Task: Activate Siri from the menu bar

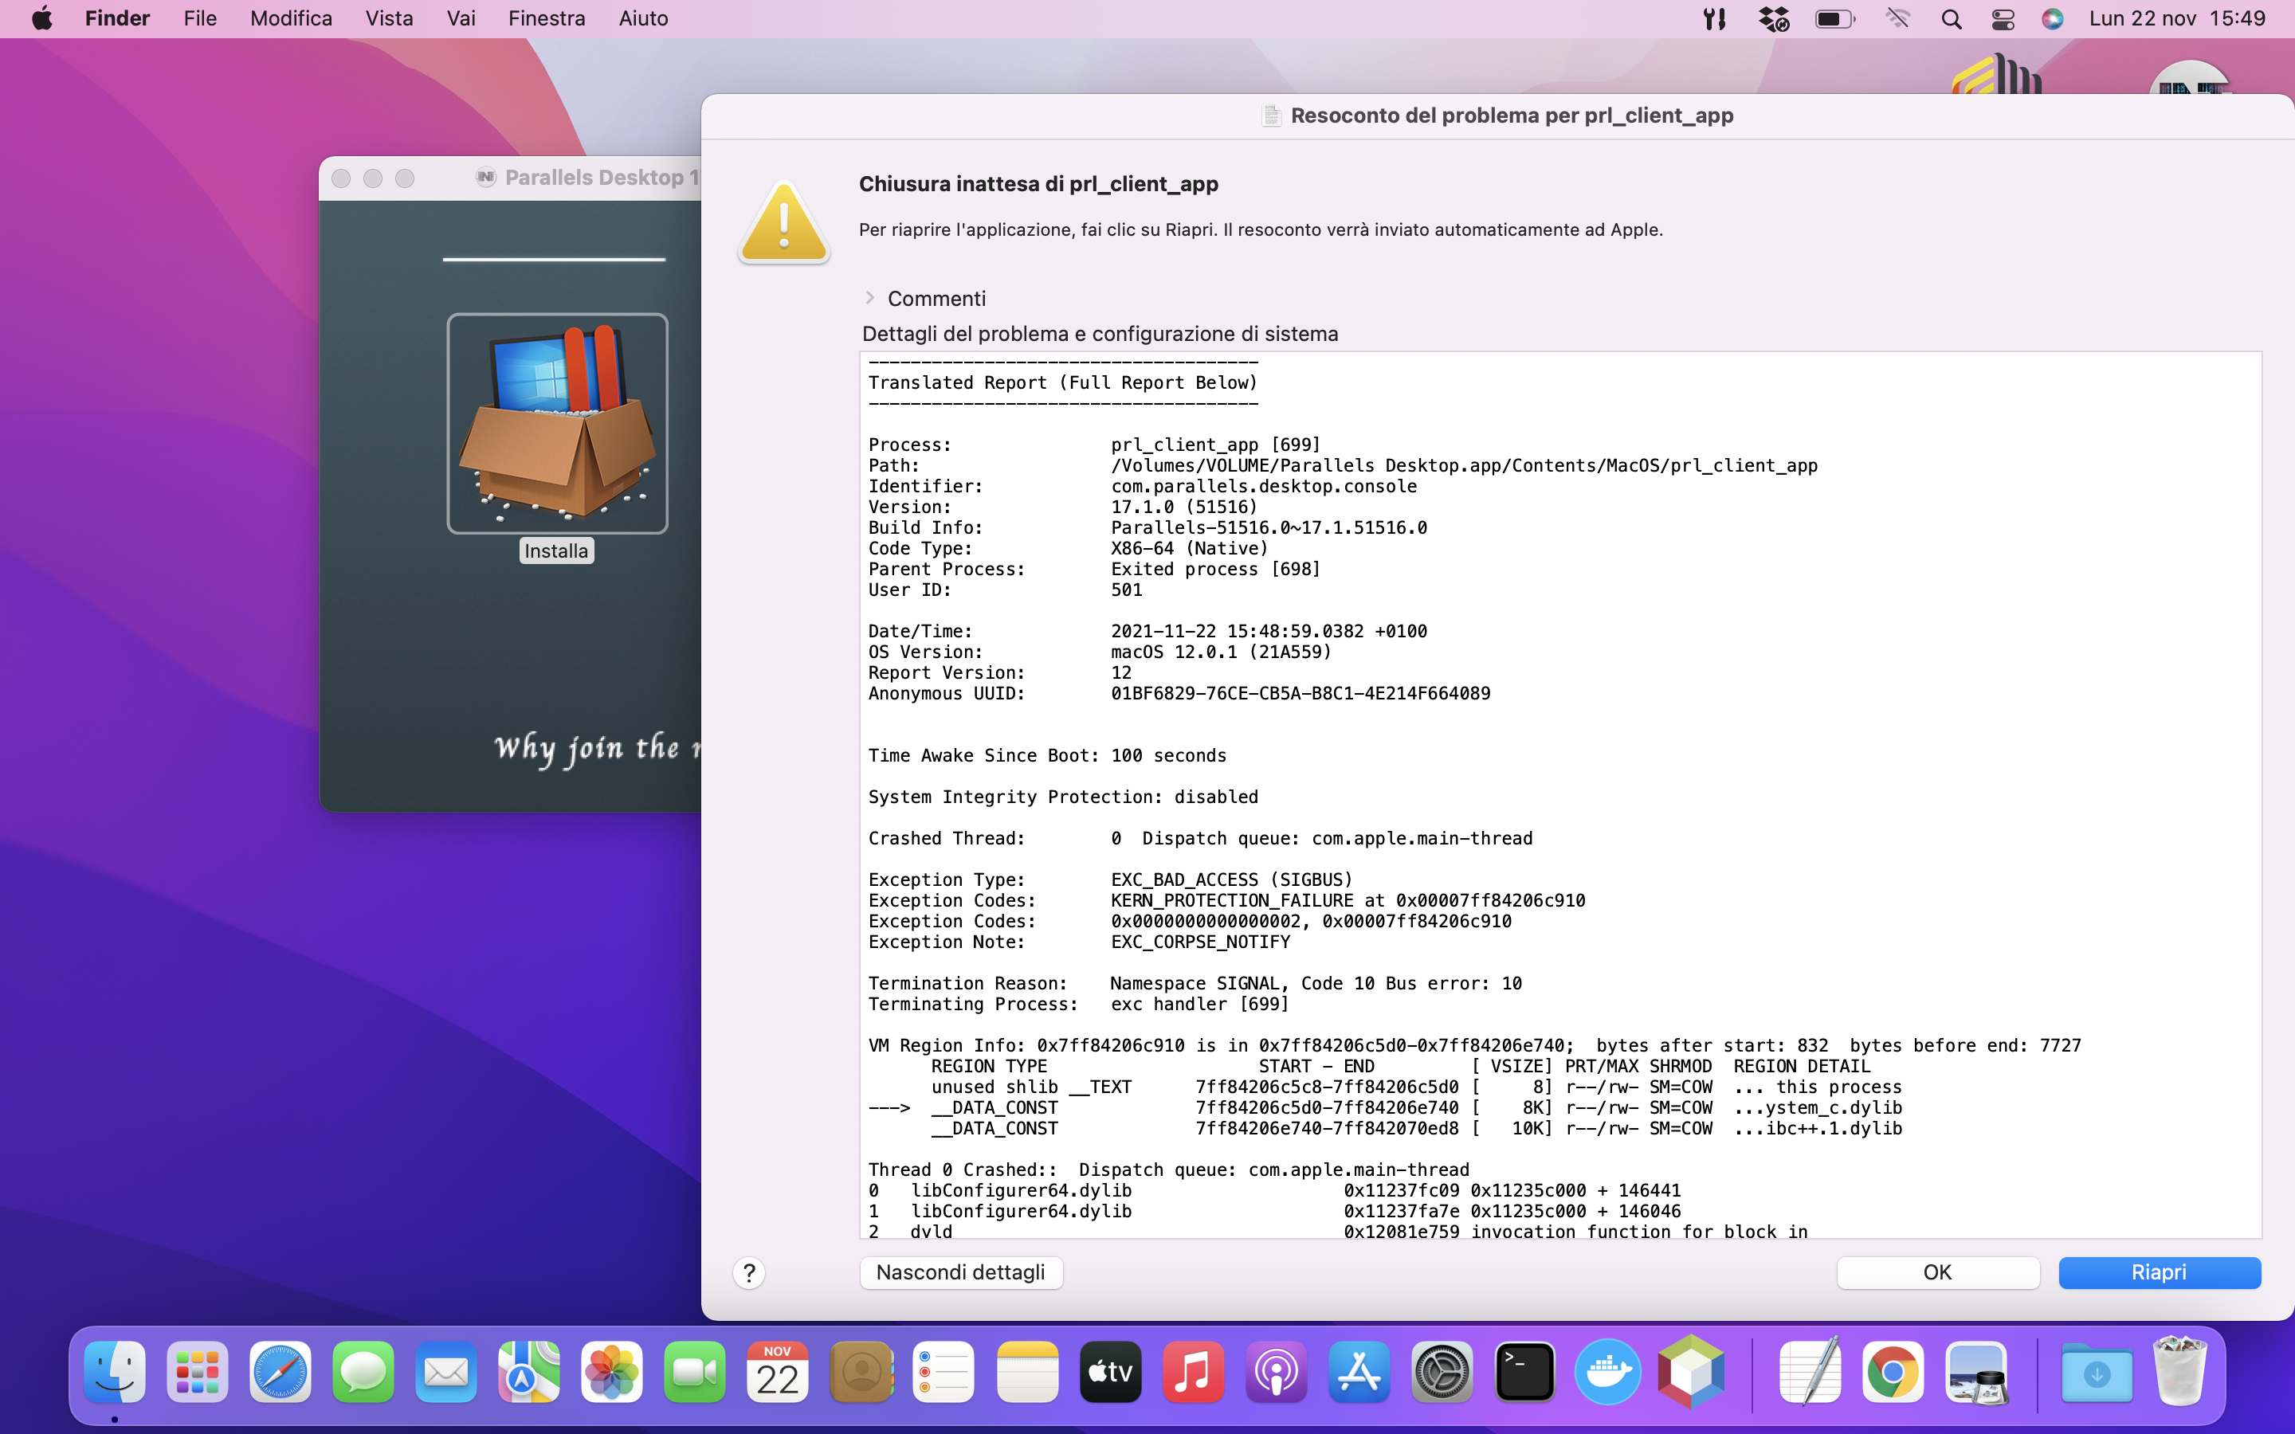Action: coord(2052,19)
